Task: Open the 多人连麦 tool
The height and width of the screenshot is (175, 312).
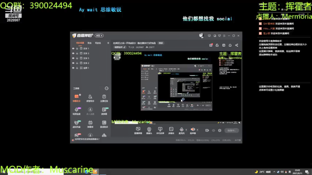Action: pos(90,111)
